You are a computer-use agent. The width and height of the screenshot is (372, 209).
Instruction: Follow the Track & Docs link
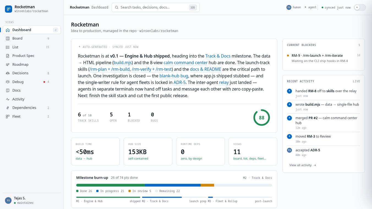[218, 56]
